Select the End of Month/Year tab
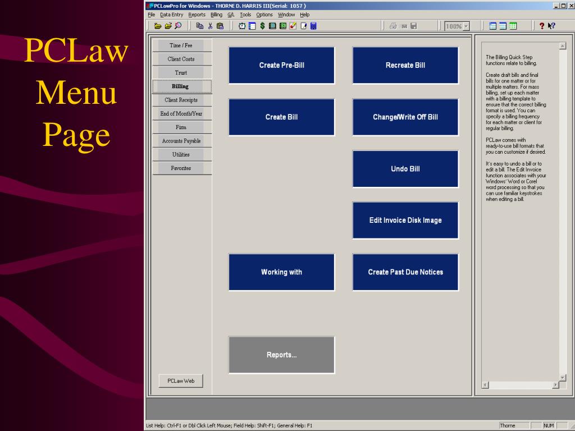The height and width of the screenshot is (431, 575). (182, 113)
